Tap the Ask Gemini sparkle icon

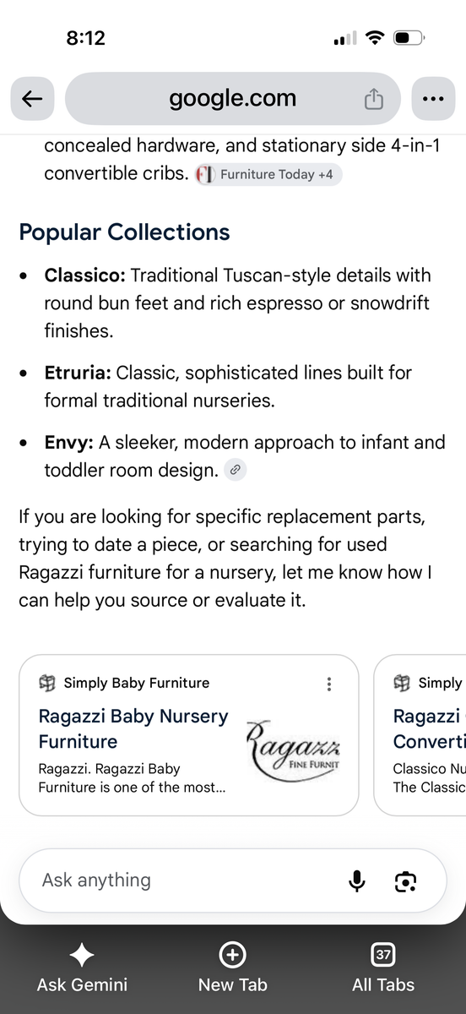pos(82,955)
